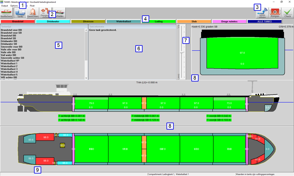294x176 pixels.
Task: Click cargo tank 79.0 in side view
Action: (92, 103)
